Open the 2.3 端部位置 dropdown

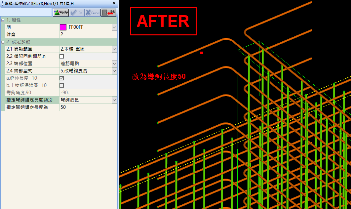[114, 63]
